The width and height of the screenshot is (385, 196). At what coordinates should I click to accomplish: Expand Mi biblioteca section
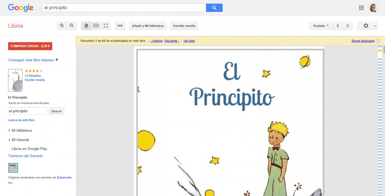pyautogui.click(x=20, y=130)
